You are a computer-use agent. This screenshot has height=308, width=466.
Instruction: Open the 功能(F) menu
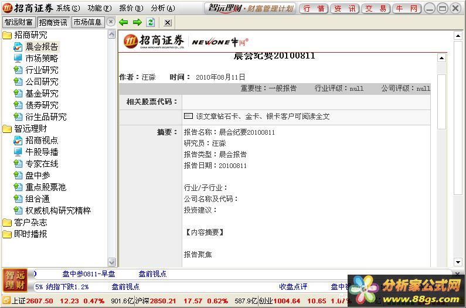[x=100, y=8]
